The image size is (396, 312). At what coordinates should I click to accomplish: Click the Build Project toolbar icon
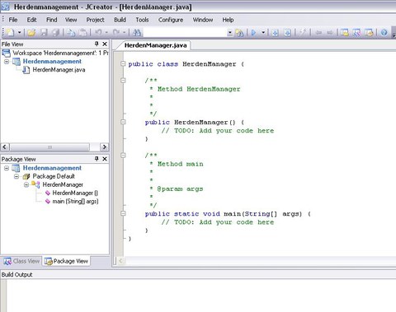click(x=287, y=33)
